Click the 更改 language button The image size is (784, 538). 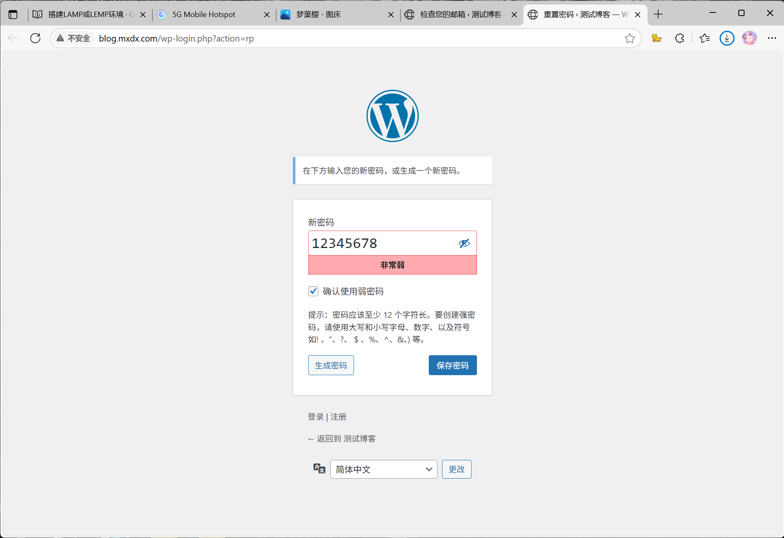(456, 469)
